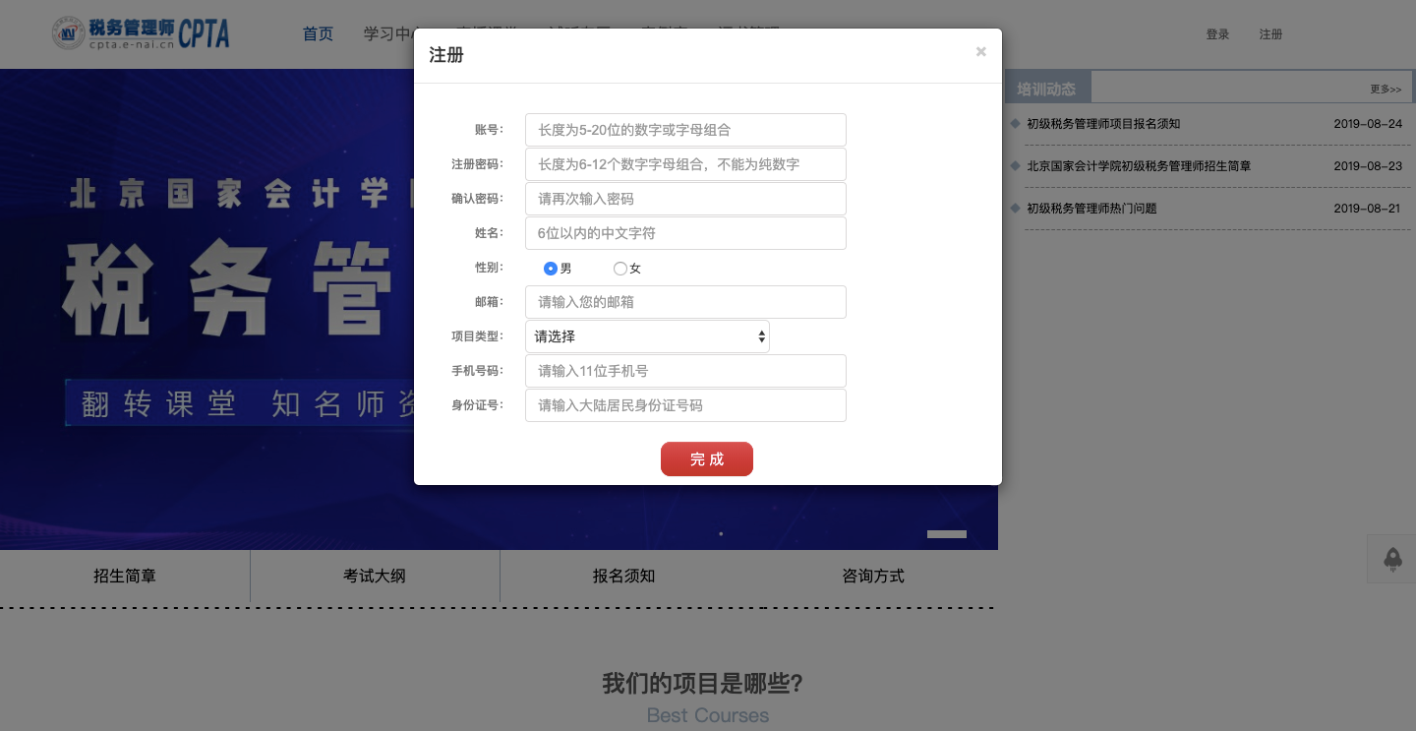Open news item 初级税务管理师热门问题
This screenshot has height=731, width=1416.
pos(1091,209)
